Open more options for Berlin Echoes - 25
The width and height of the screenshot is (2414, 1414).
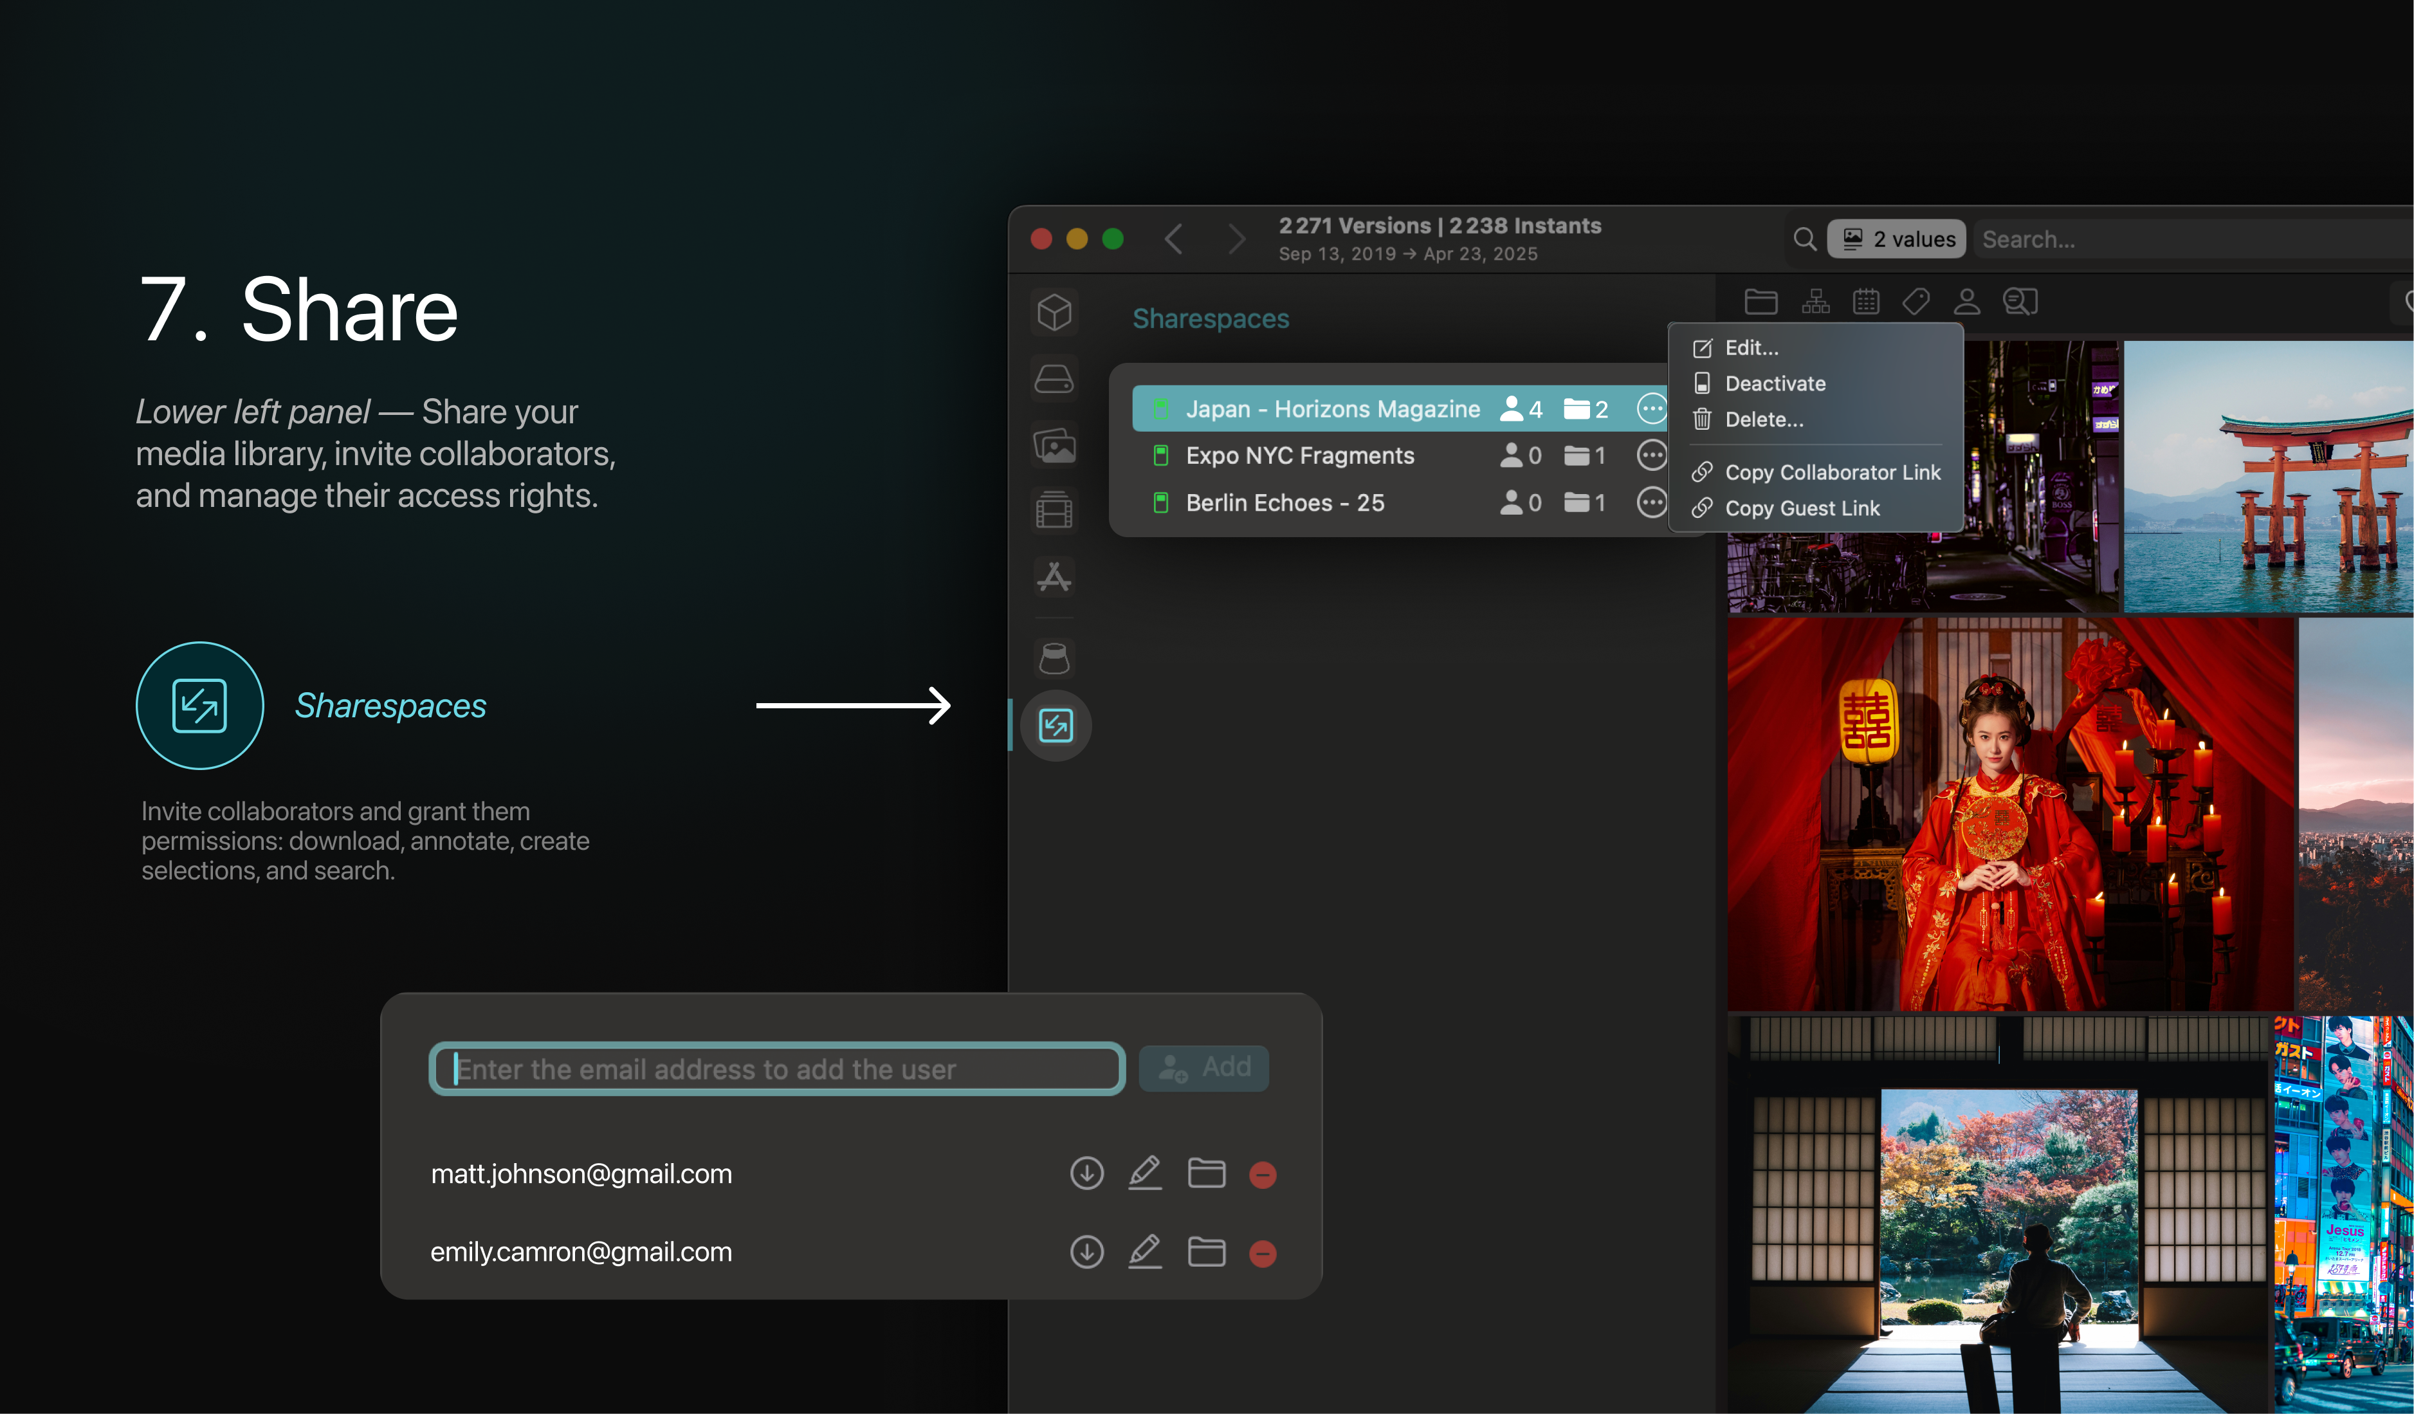coord(1652,502)
